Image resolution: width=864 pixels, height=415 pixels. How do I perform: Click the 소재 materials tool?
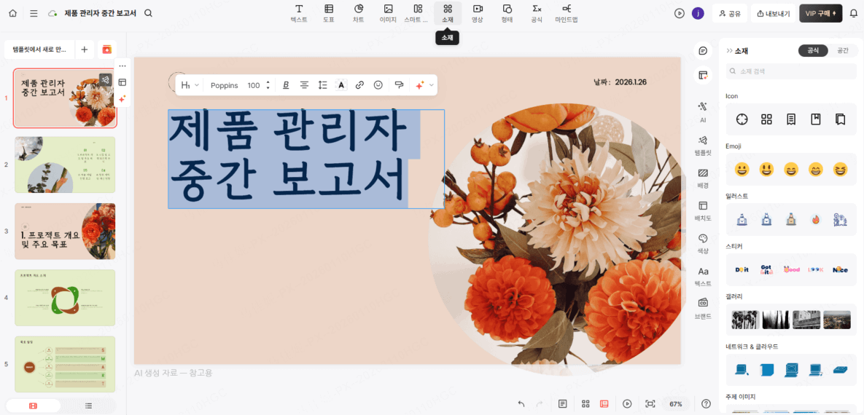pyautogui.click(x=448, y=13)
